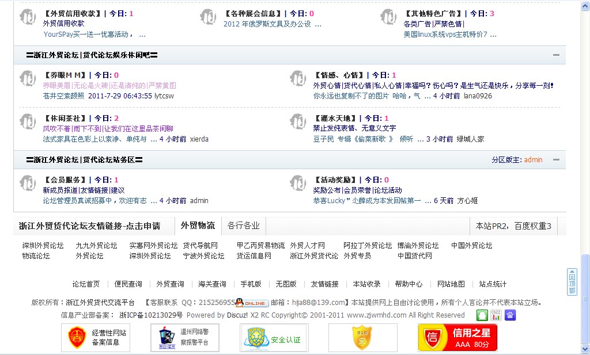This screenshot has width=590, height=355.
Task: Collapse the 站务区 section
Action: click(x=556, y=160)
